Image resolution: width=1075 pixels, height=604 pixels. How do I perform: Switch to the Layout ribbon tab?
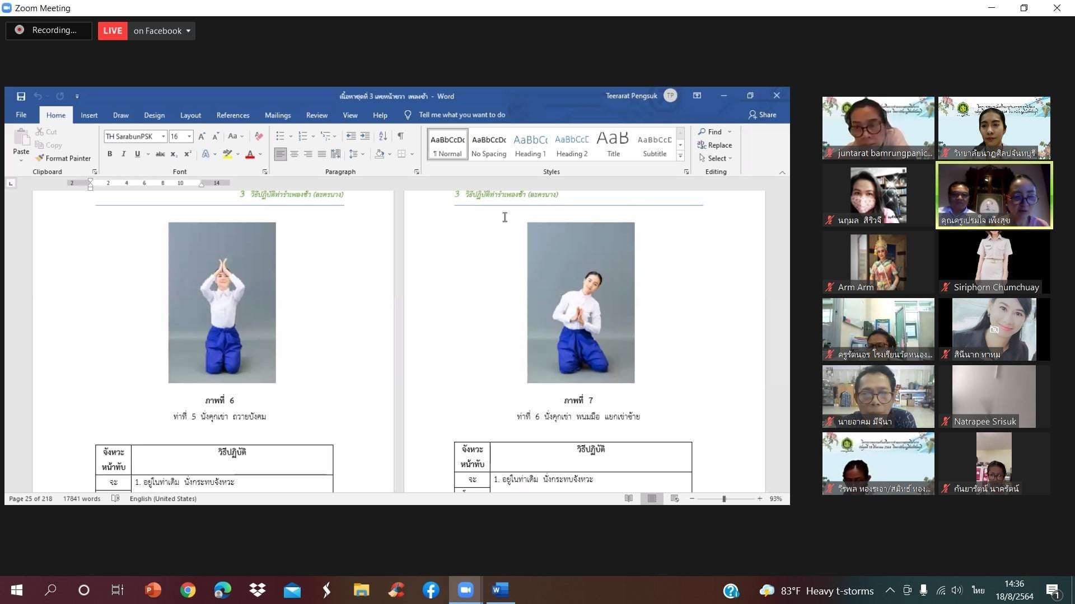190,115
